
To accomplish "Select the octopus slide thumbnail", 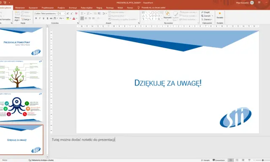I will (x=21, y=107).
